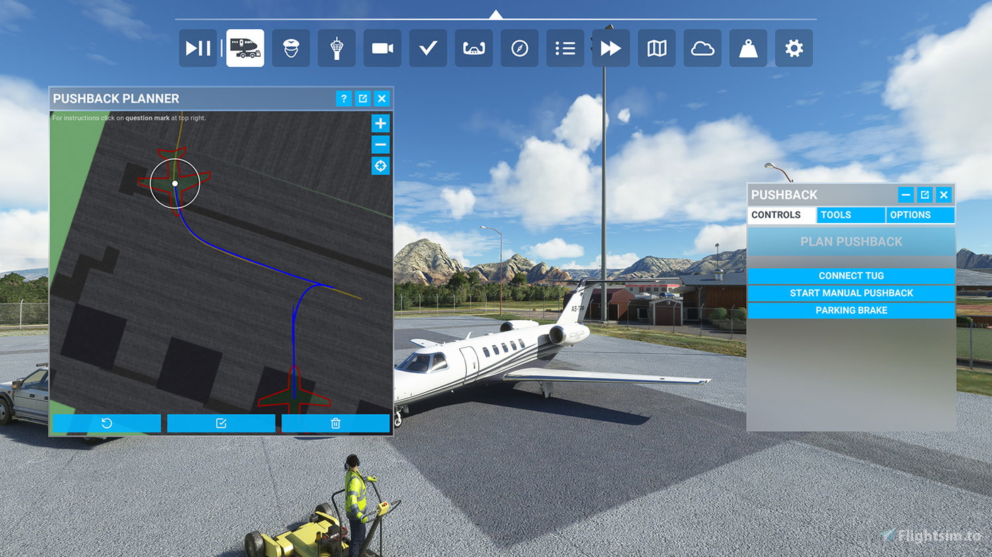Open the checklist panel via the checkmark icon

pyautogui.click(x=428, y=47)
